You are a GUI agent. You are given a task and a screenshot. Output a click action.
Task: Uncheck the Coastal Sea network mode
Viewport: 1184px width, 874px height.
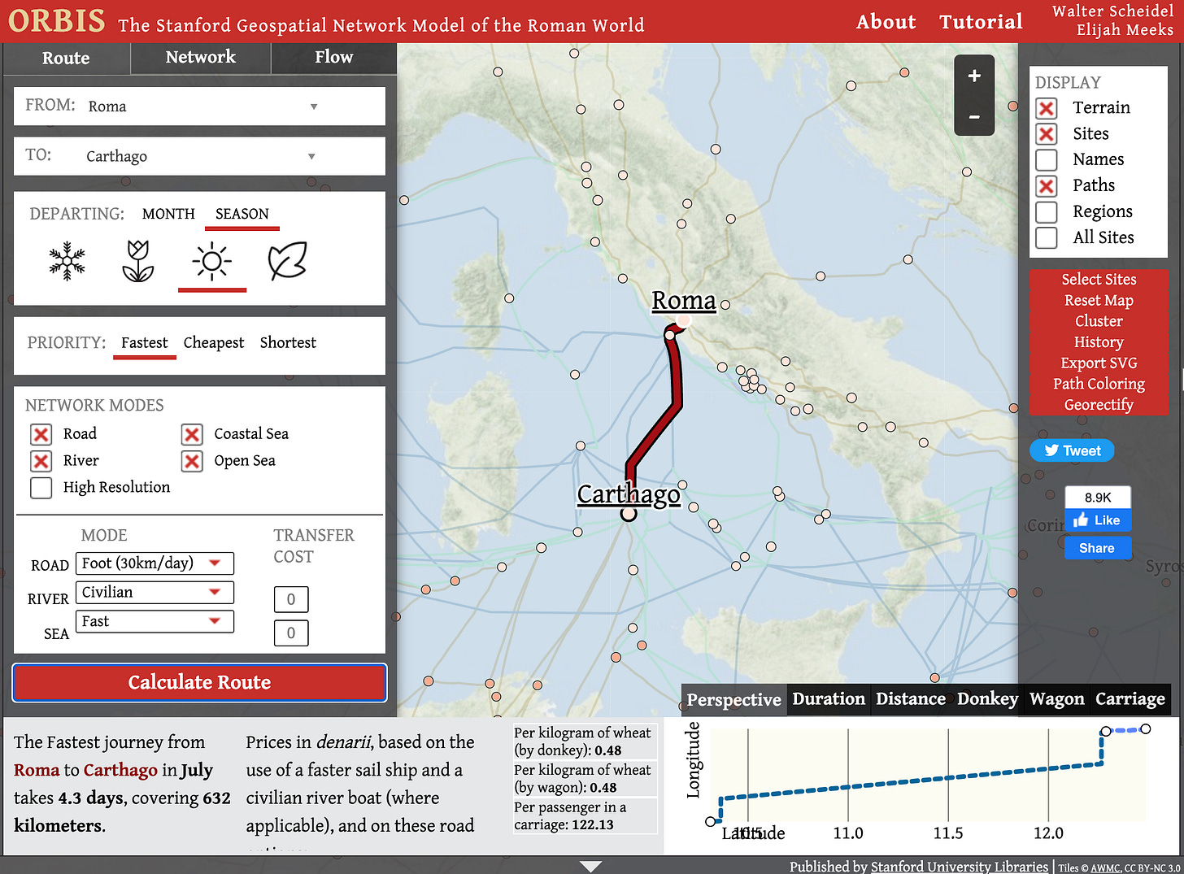coord(192,434)
